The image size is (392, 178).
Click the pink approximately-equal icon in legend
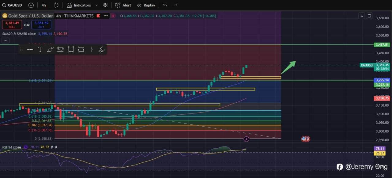tap(113, 16)
